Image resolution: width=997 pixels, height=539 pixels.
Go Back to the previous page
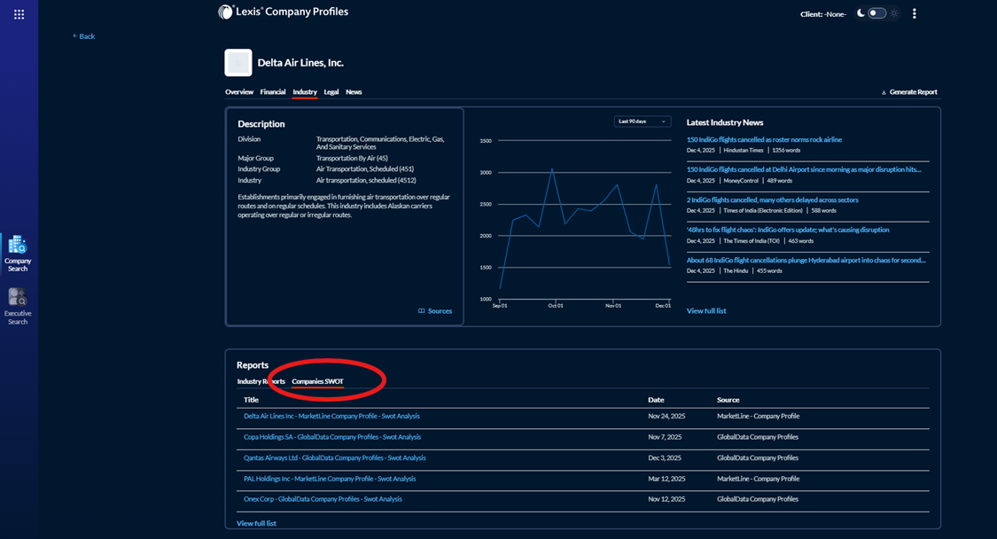(x=84, y=36)
